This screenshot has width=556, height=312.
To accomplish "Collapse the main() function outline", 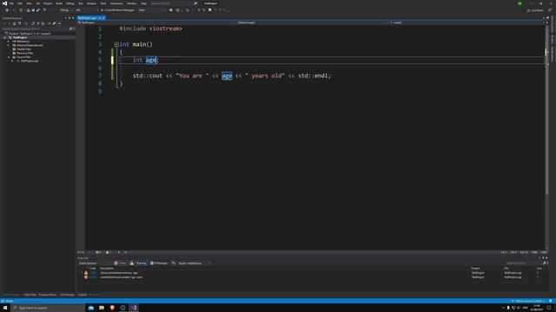I will (x=116, y=44).
